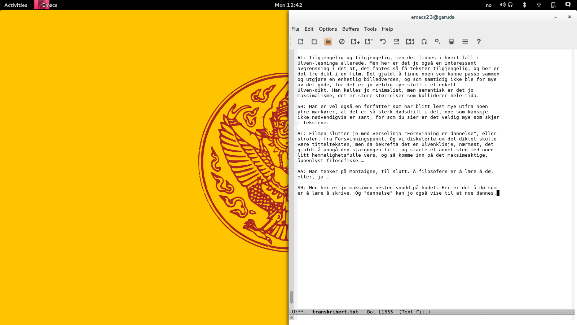Open the Edit menu
The height and width of the screenshot is (325, 577).
(309, 29)
